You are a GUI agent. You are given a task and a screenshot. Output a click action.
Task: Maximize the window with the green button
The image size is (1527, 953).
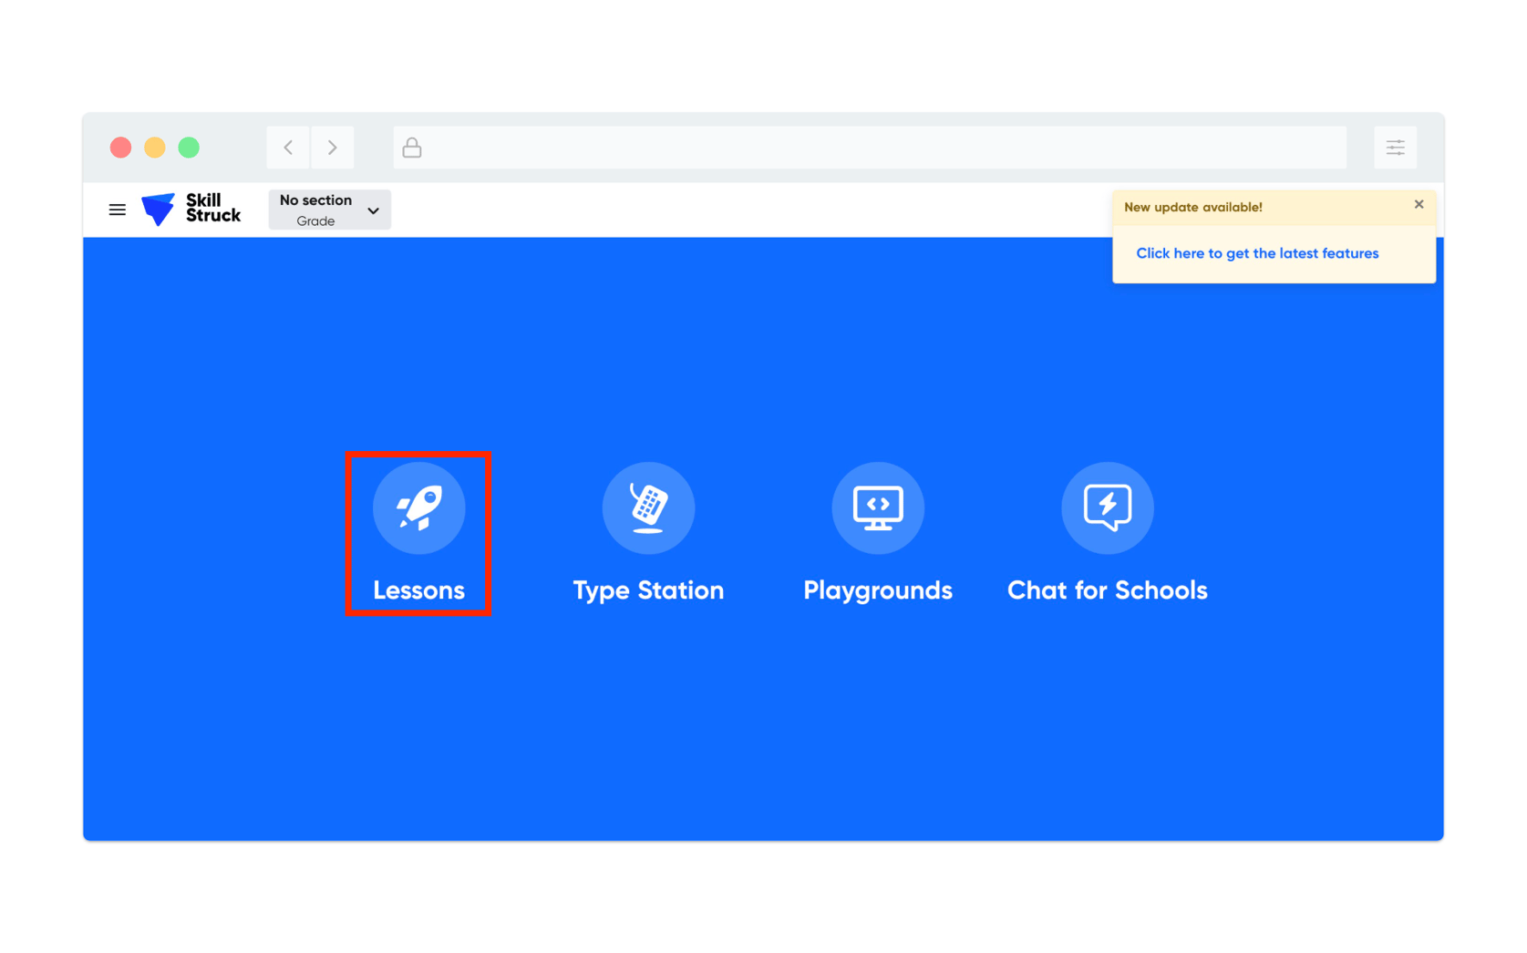[189, 148]
